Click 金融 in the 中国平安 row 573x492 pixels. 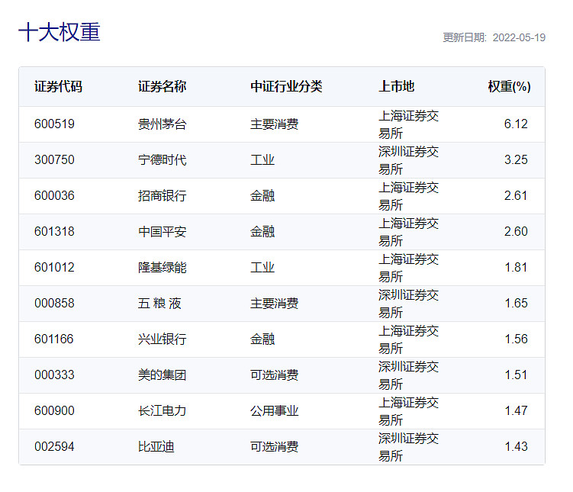262,231
